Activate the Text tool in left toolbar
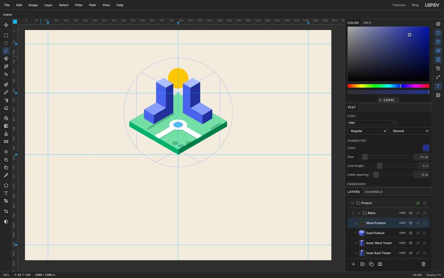The image size is (444, 278). click(6, 193)
